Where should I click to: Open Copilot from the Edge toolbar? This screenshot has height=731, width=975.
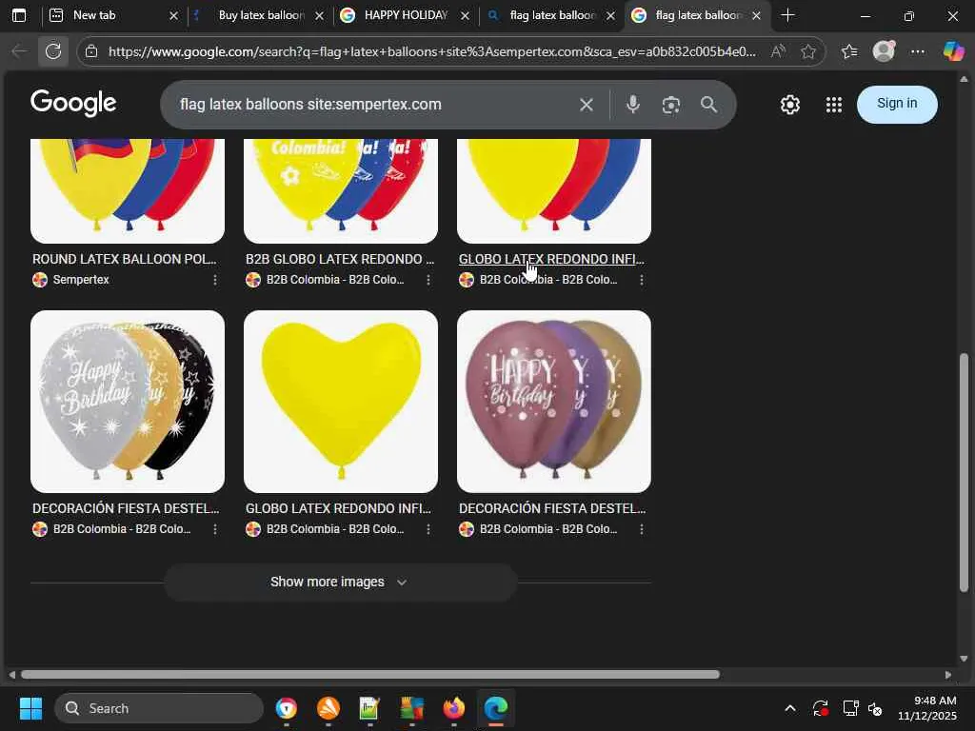(x=952, y=51)
